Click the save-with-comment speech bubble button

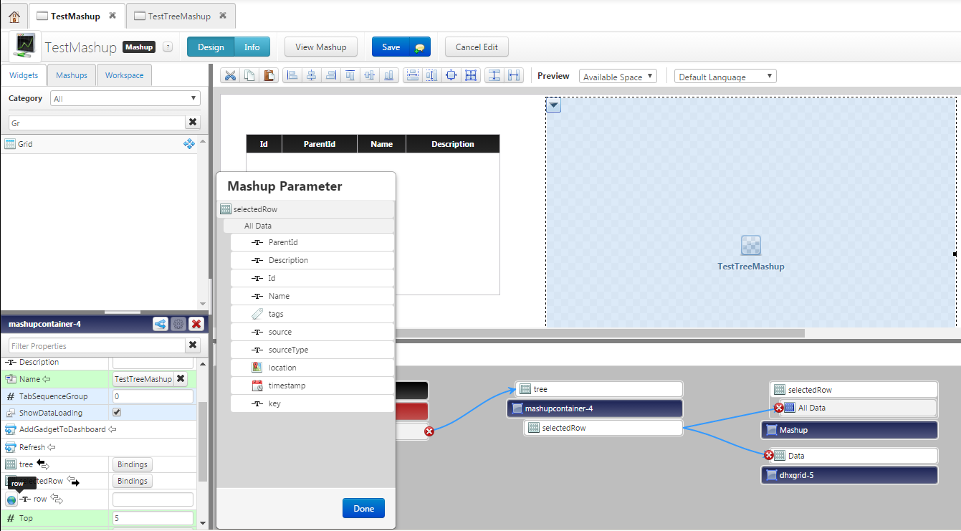click(x=420, y=47)
